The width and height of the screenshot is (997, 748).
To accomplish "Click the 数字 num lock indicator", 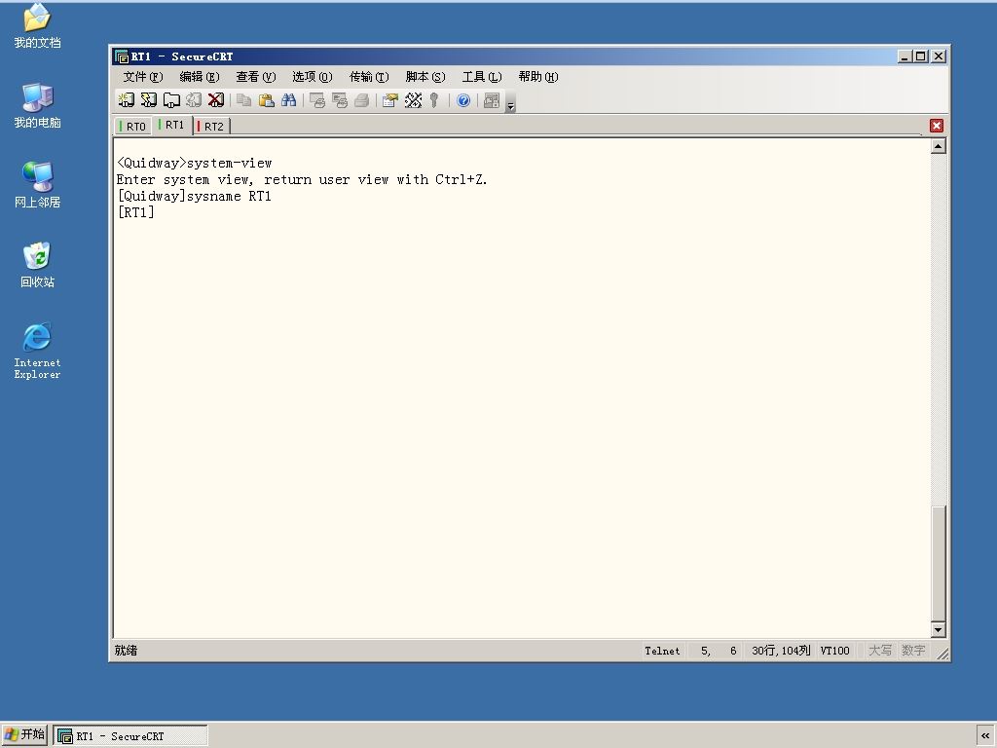I will coord(913,651).
